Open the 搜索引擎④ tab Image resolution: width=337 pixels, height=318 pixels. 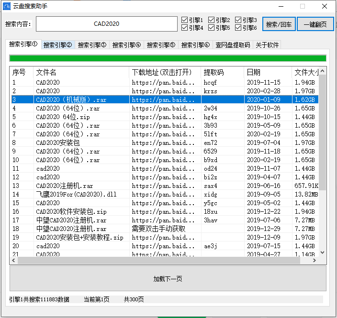click(126, 45)
